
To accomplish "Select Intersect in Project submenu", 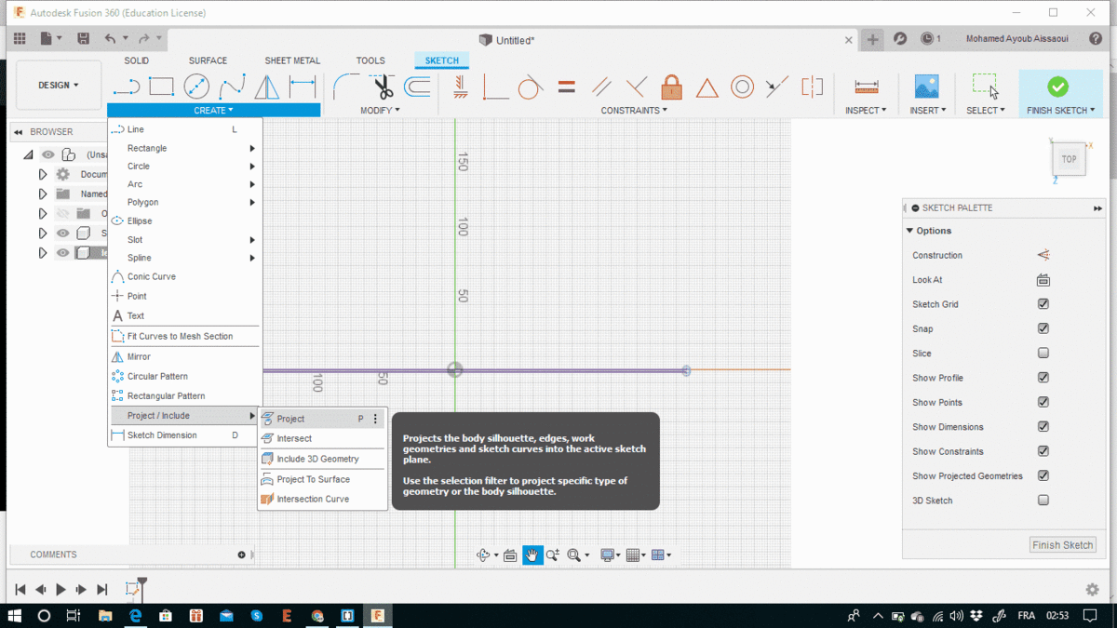I will pos(322,438).
